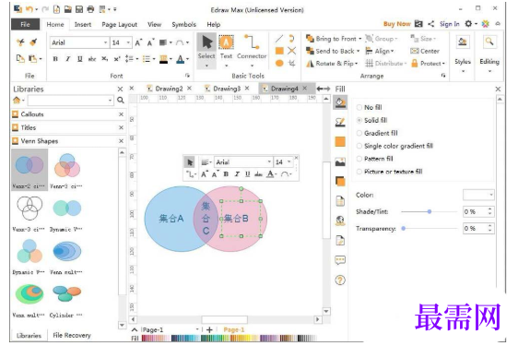
Task: Expand the Bring to Front dropdown arrow
Action: point(360,39)
